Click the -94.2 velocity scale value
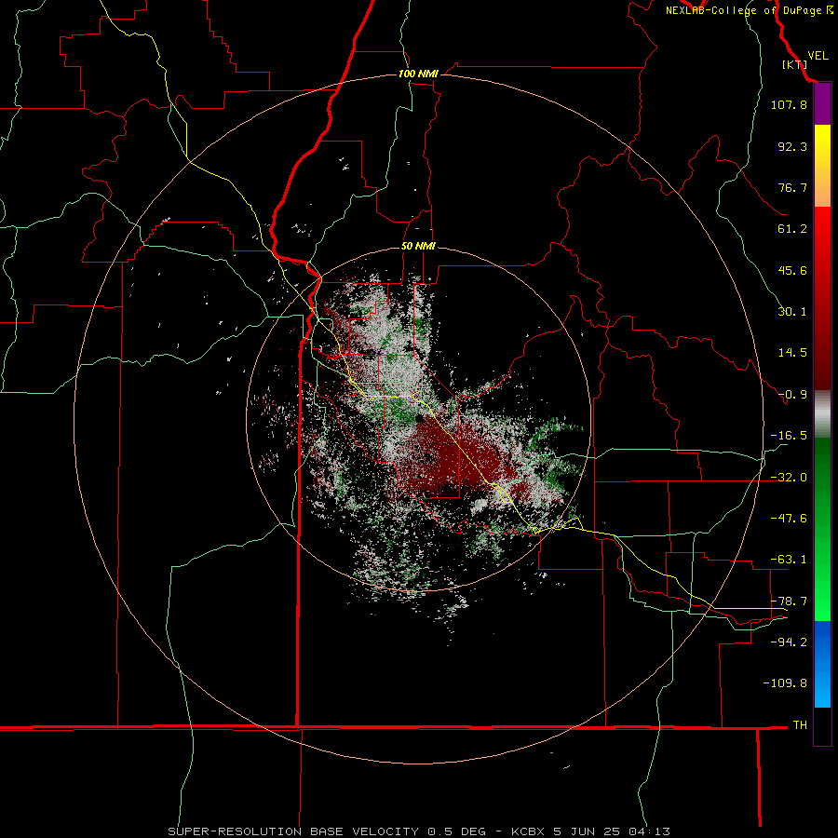The width and height of the screenshot is (838, 838). click(x=789, y=642)
